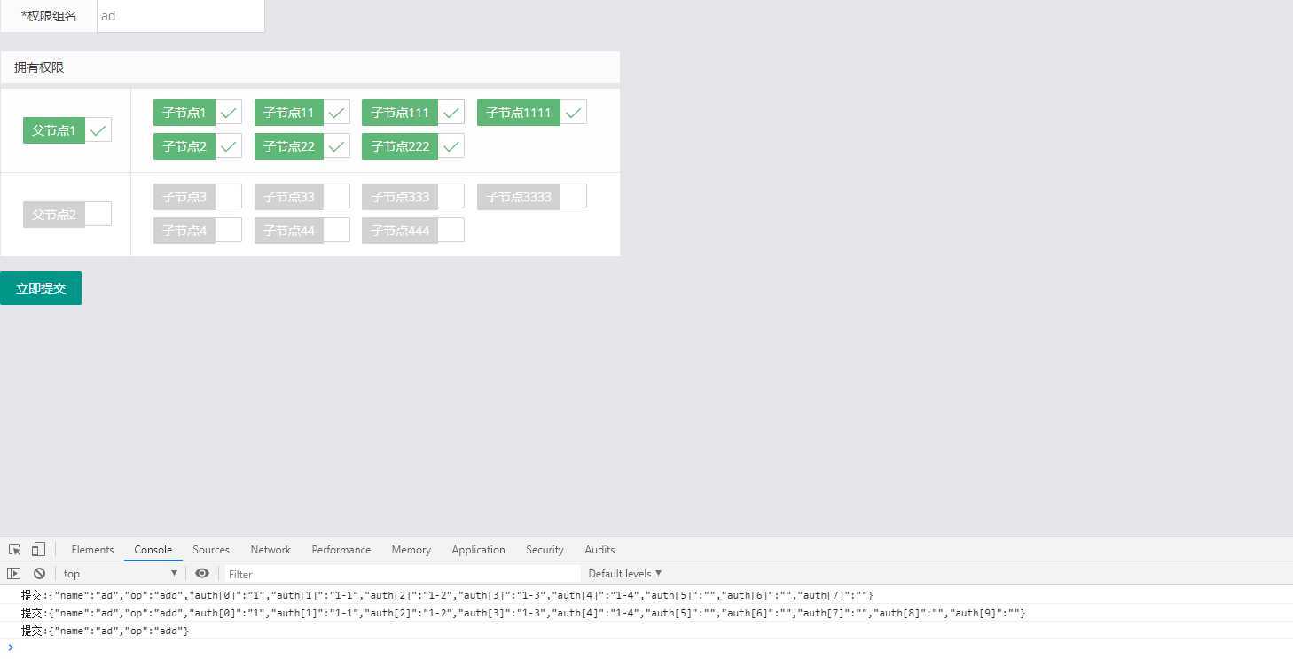Toggle the device toolbar icon
Viewport: 1293px width, 659px height.
click(38, 550)
